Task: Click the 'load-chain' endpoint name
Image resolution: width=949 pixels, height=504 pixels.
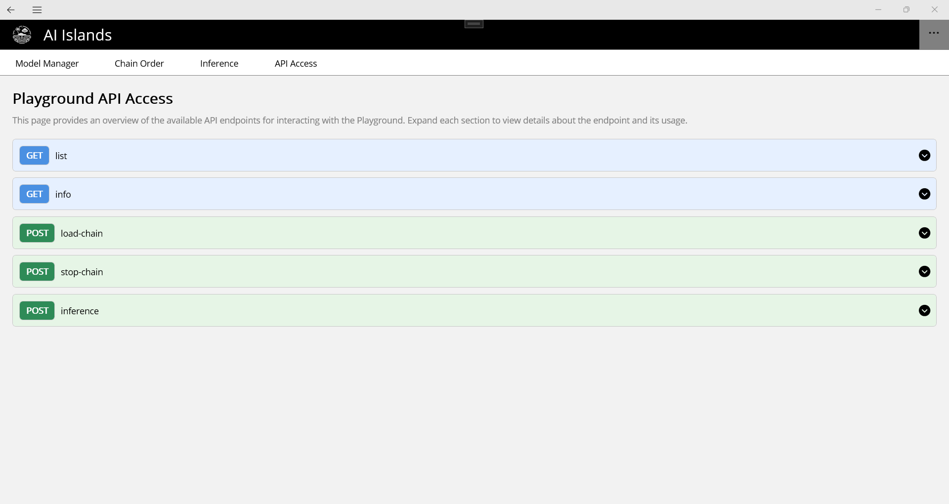Action: click(82, 233)
